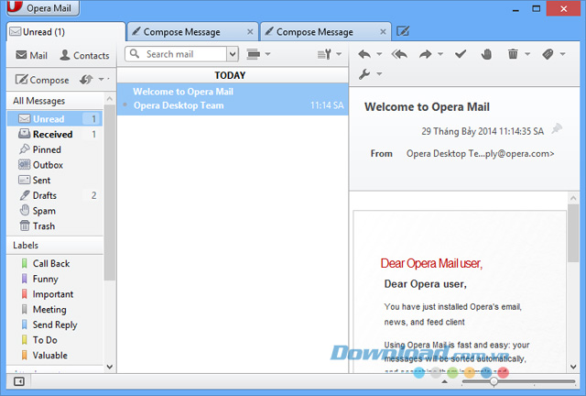586x396 pixels.
Task: Click the All Messages section header
Action: [x=55, y=101]
